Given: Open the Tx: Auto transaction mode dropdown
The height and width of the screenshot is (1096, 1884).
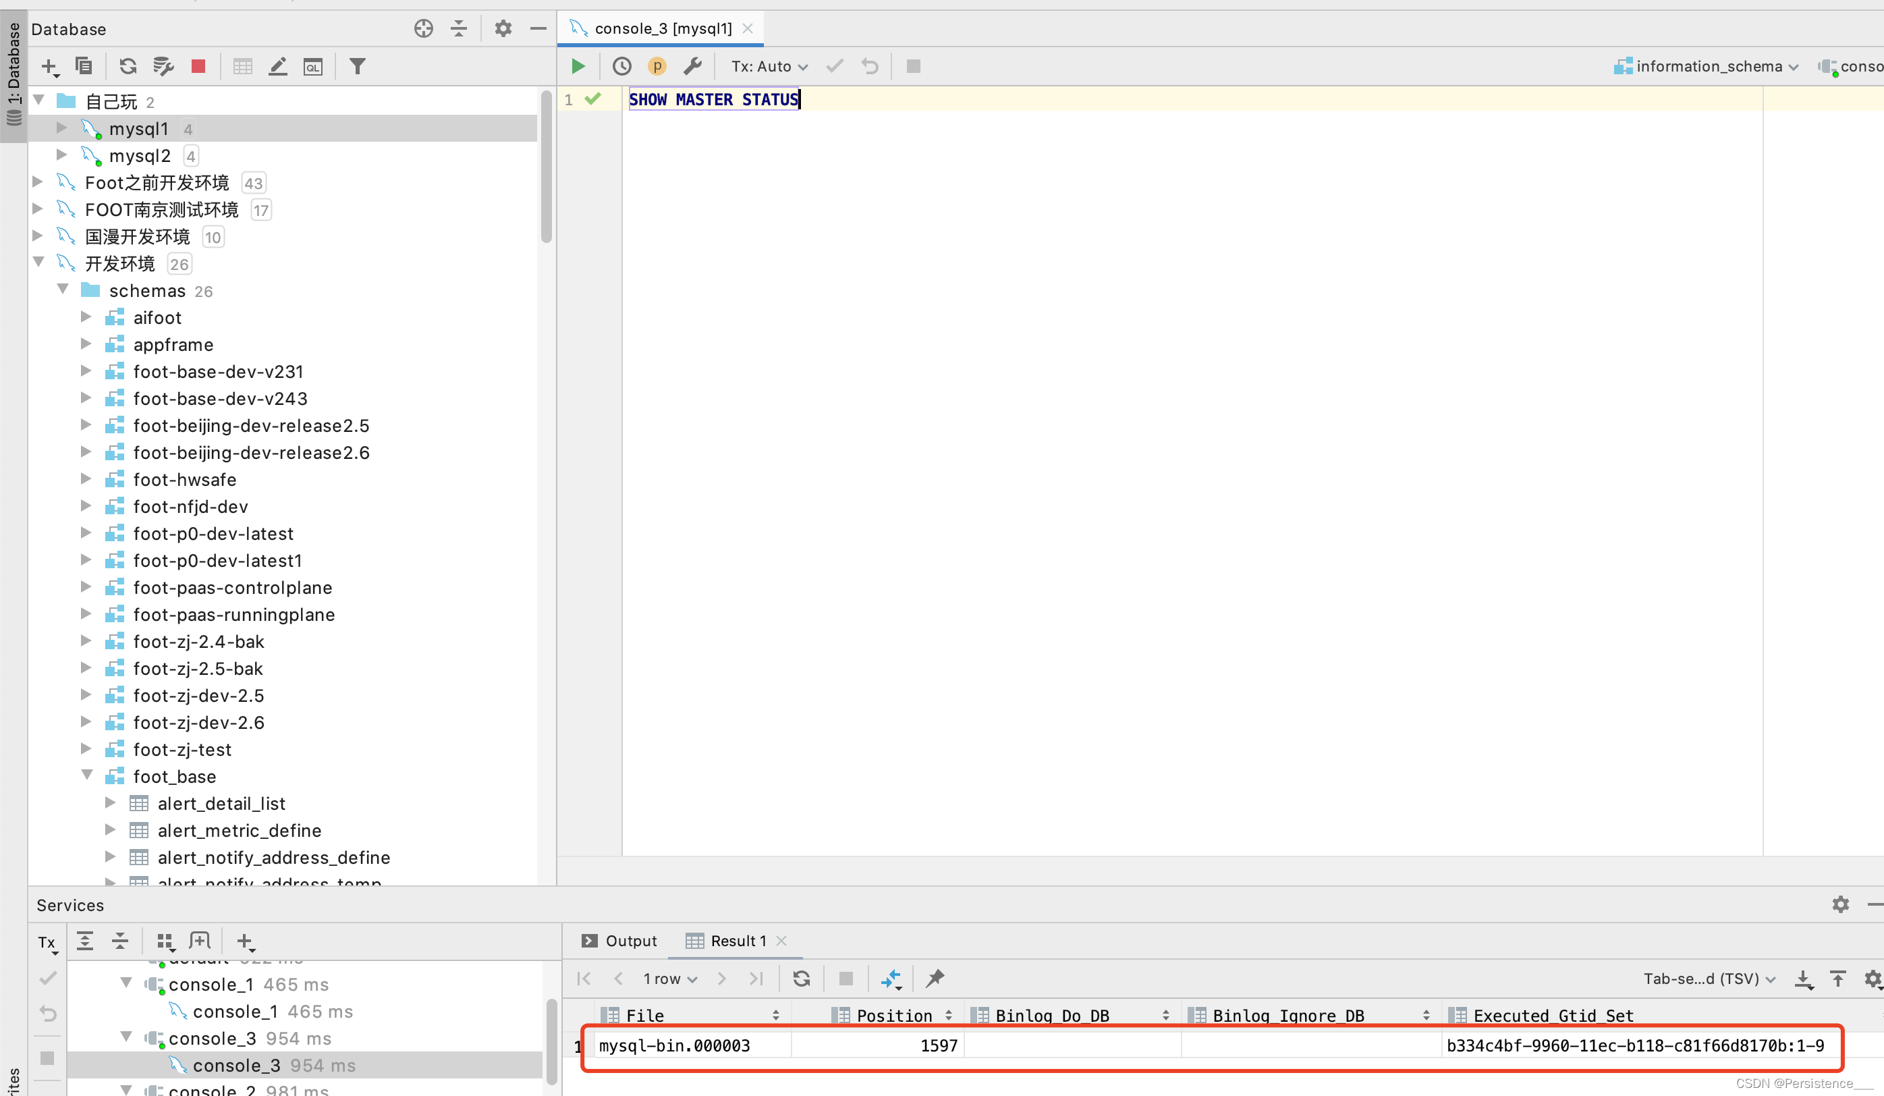Looking at the screenshot, I should (x=769, y=67).
